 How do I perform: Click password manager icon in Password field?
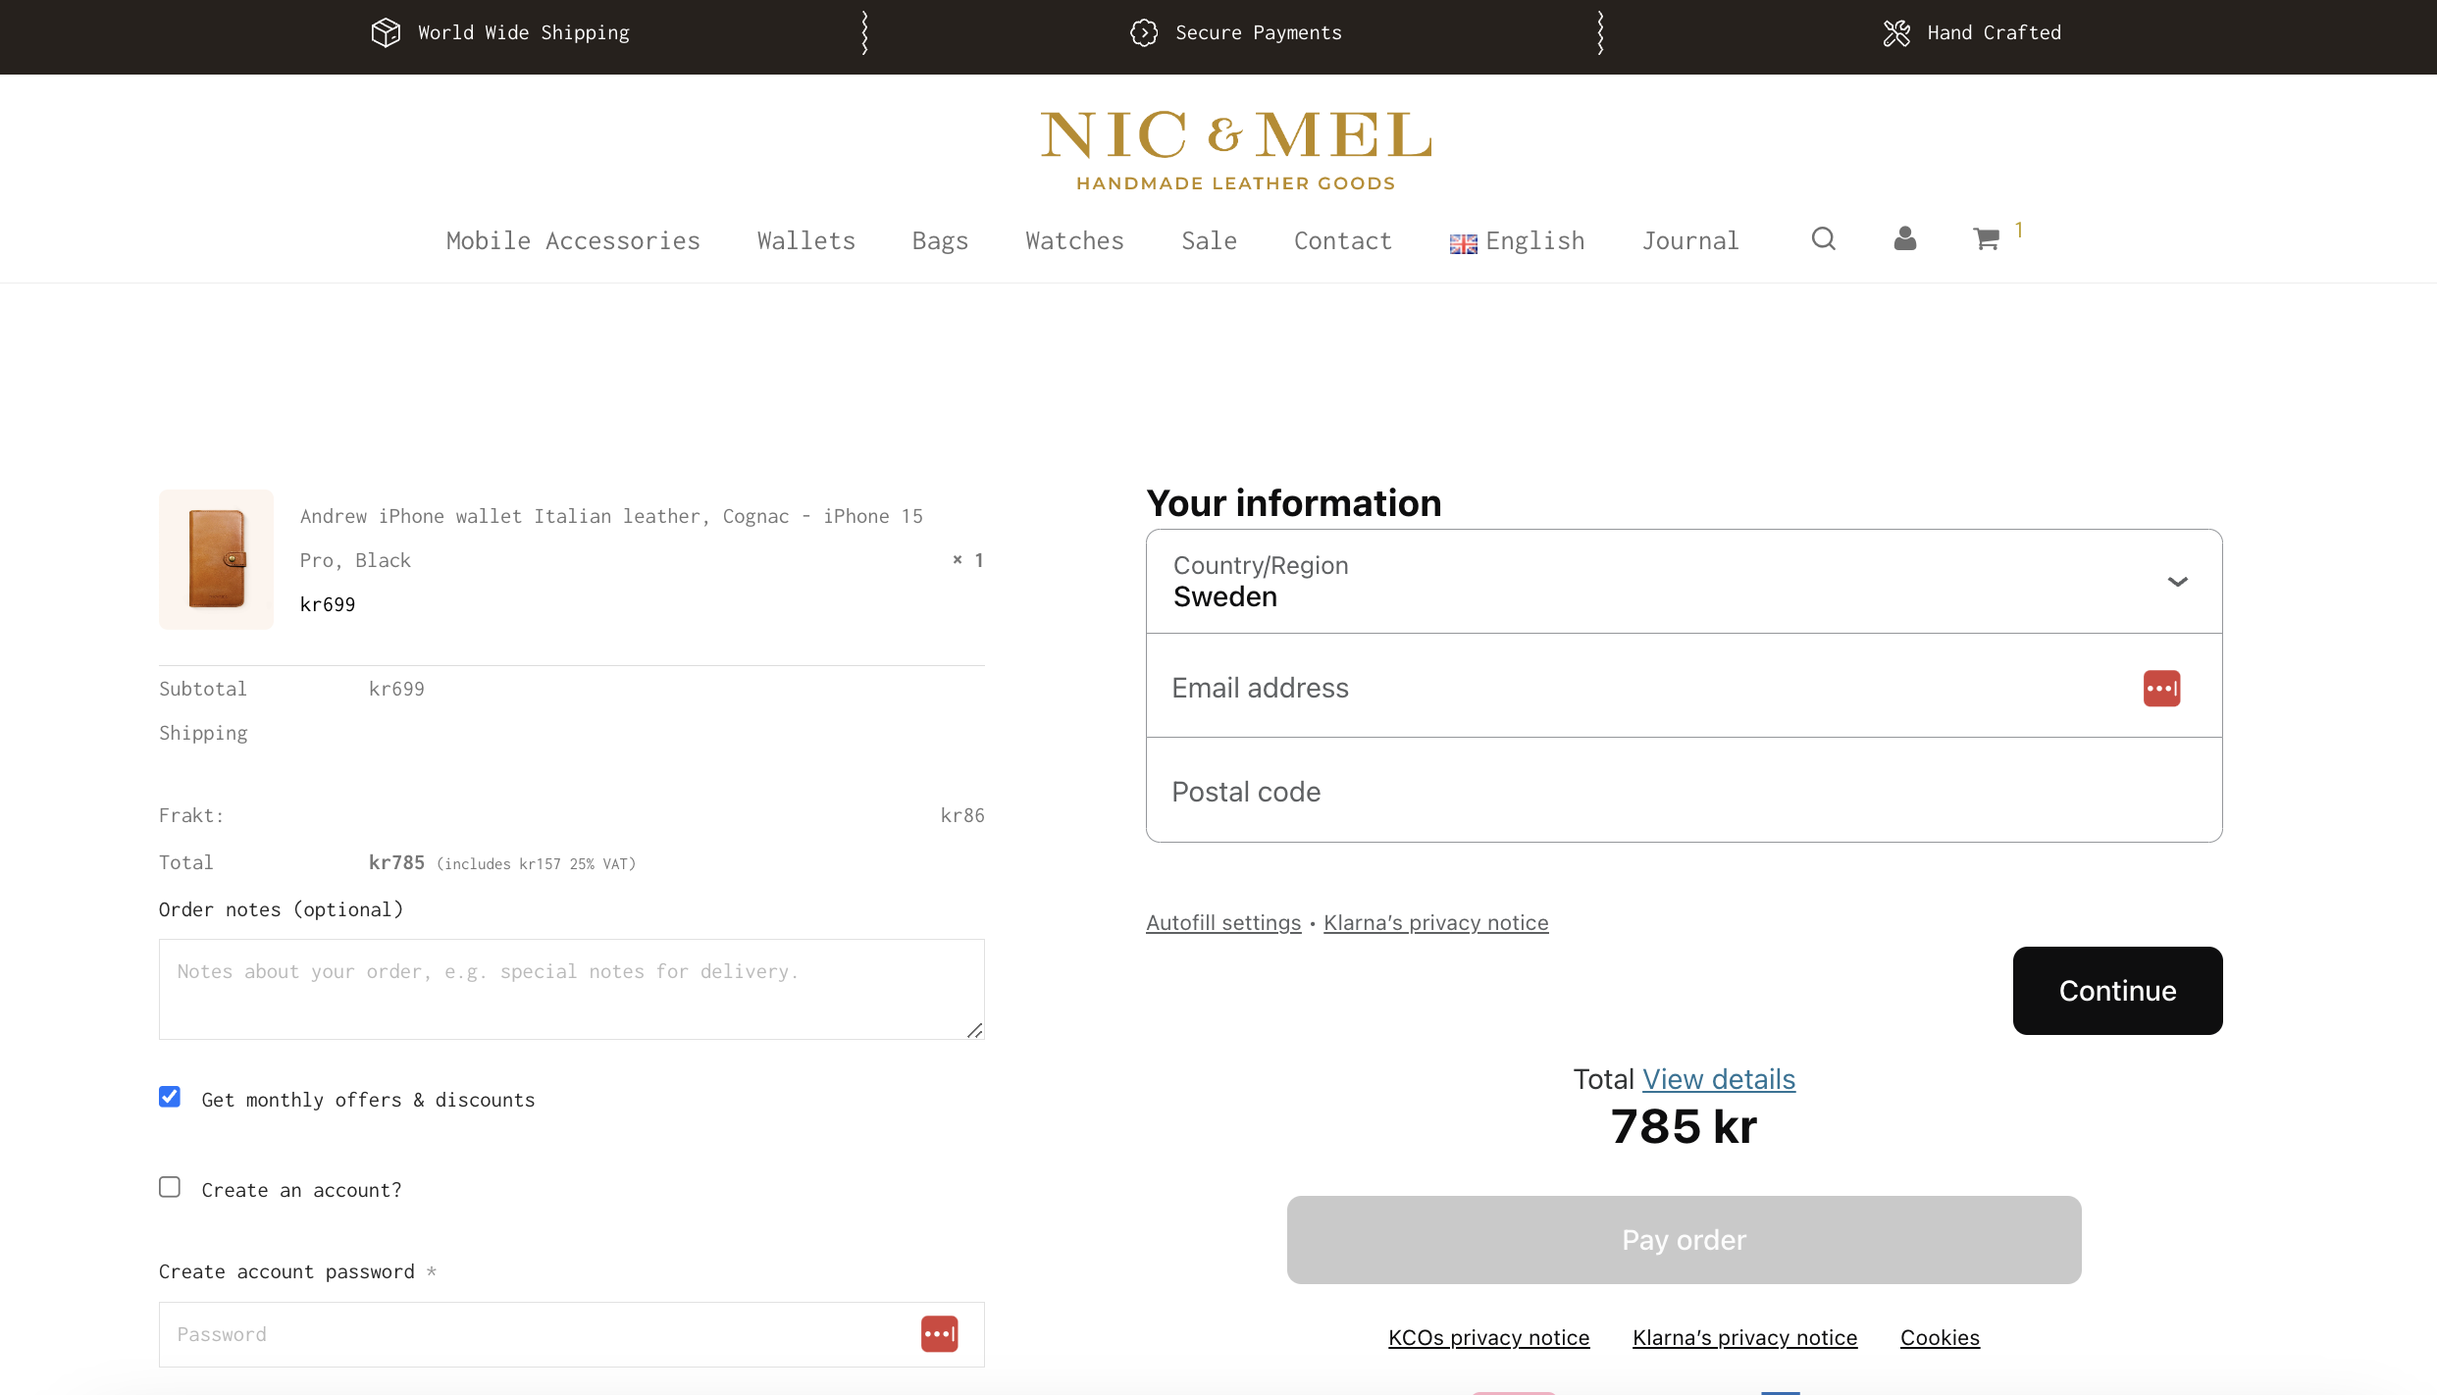[x=939, y=1334]
